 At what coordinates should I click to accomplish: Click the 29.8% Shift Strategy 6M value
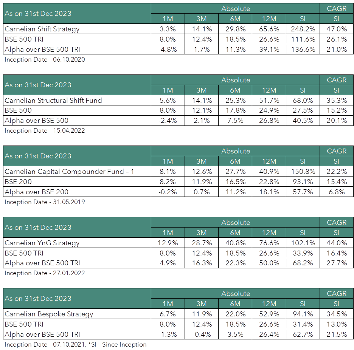tap(235, 29)
